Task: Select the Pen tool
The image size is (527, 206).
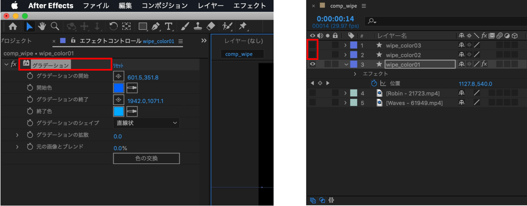Action: click(156, 27)
